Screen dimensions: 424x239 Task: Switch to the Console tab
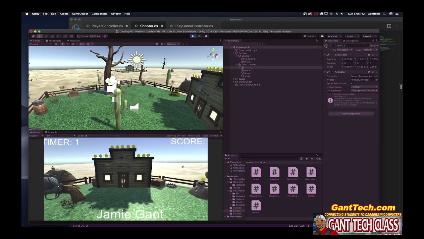click(x=51, y=132)
